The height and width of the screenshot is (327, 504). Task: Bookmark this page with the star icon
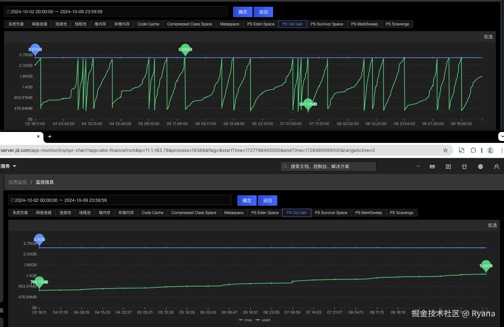tap(445, 150)
